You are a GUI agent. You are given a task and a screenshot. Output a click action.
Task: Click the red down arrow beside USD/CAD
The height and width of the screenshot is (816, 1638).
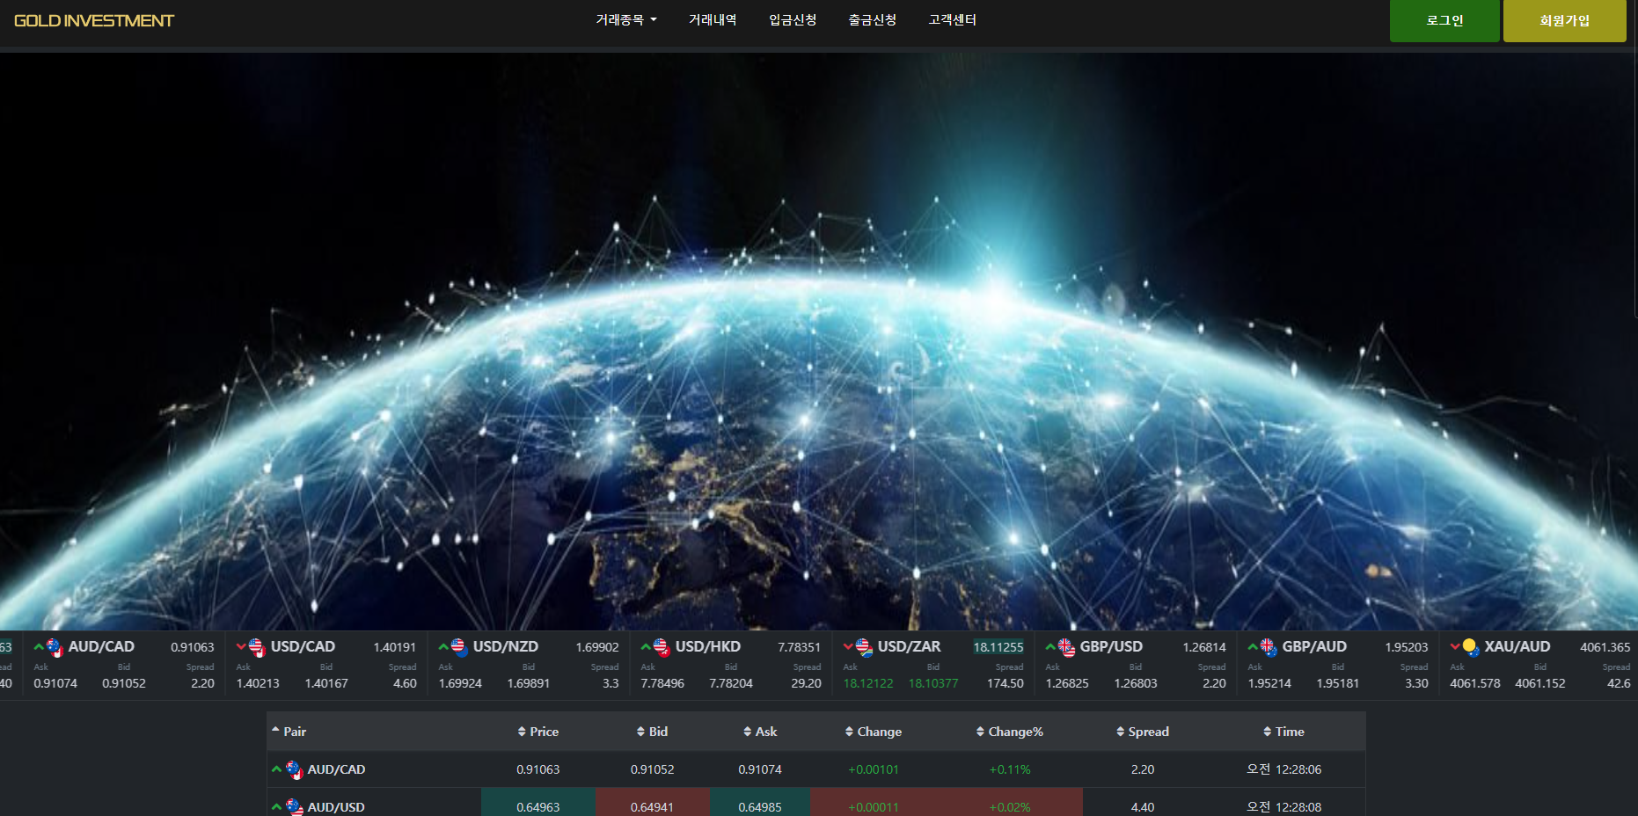241,646
